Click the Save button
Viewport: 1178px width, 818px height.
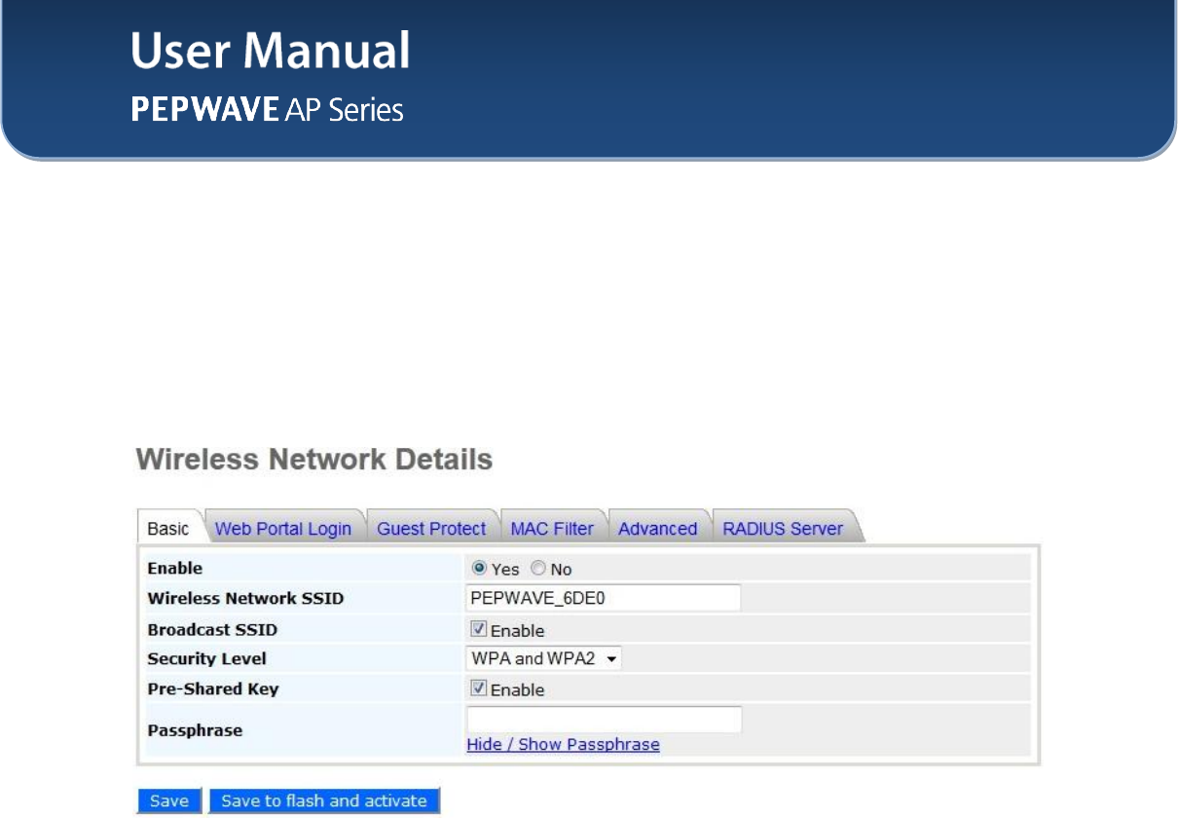[169, 800]
